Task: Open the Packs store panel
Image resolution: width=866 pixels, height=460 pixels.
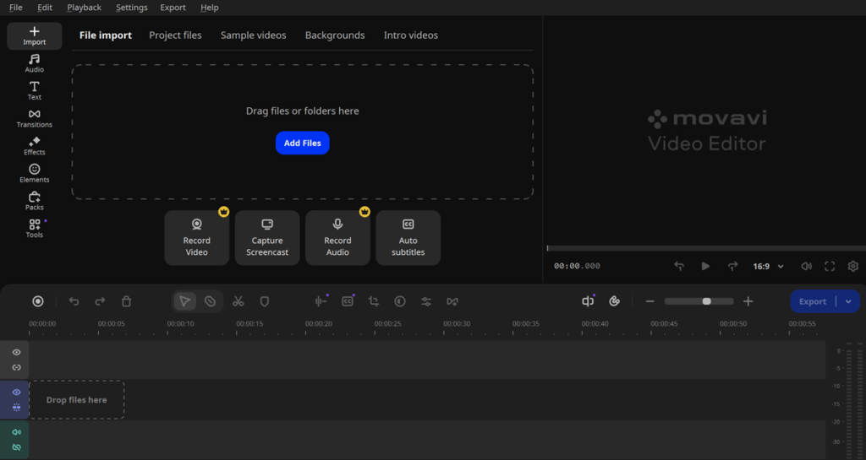Action: (x=34, y=201)
